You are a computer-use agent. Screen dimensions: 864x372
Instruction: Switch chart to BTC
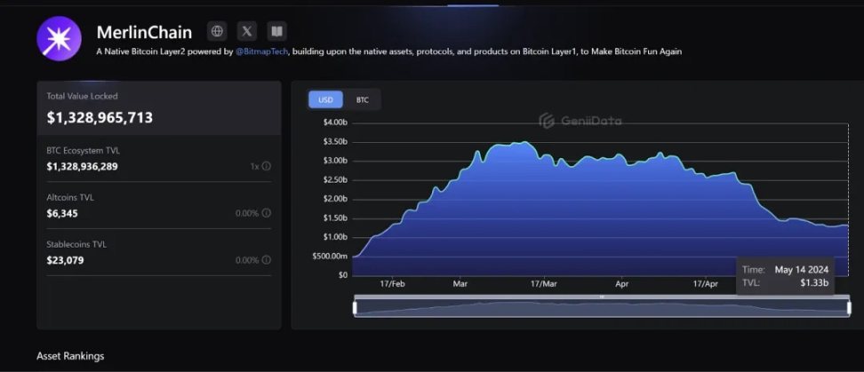[x=362, y=100]
